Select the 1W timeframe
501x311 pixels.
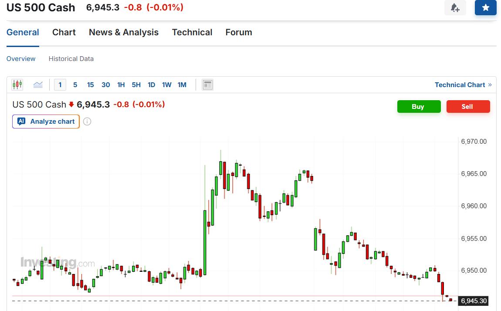[x=166, y=85]
